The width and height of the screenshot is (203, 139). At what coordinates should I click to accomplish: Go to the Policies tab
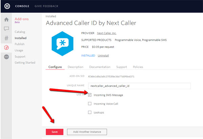coord(138,67)
